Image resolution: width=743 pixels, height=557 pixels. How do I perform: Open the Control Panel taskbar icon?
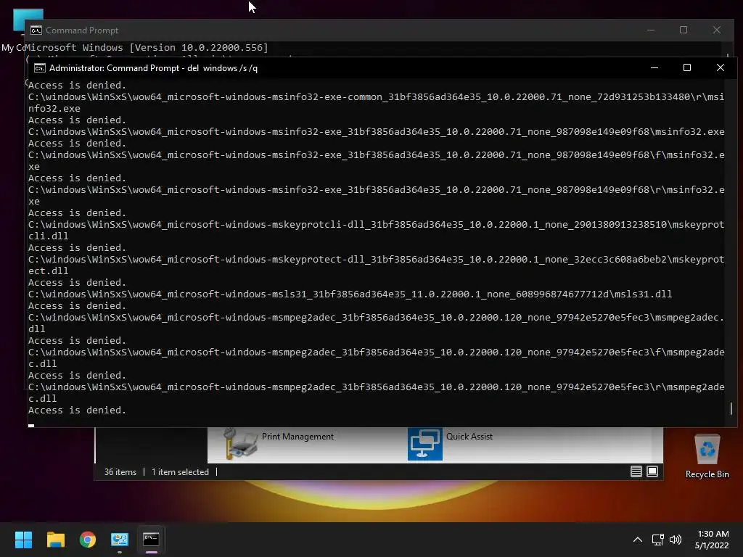coord(120,540)
